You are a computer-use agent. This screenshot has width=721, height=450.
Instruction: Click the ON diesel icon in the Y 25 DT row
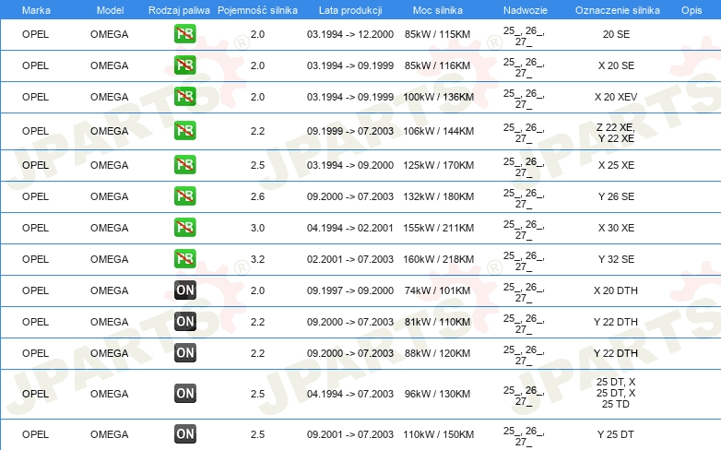pyautogui.click(x=184, y=433)
